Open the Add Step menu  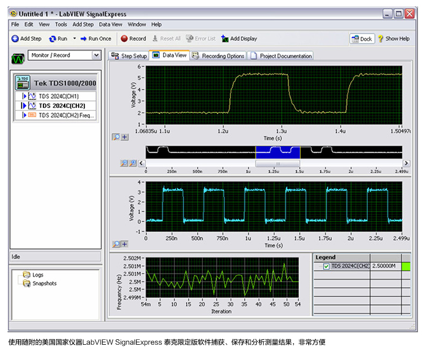click(x=83, y=24)
